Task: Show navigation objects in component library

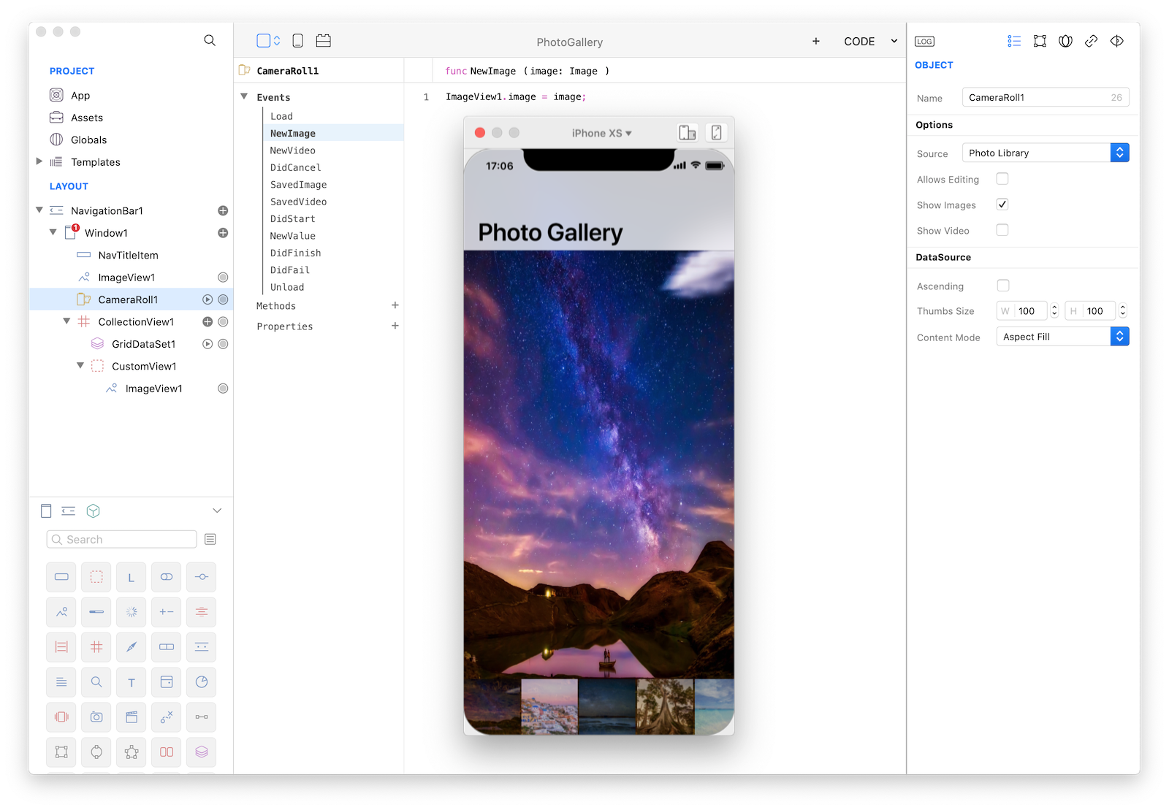Action: [69, 511]
